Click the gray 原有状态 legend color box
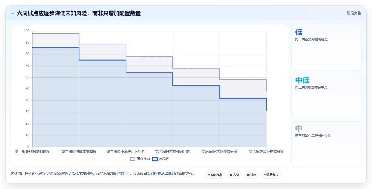This screenshot has height=189, width=372. coord(133,159)
